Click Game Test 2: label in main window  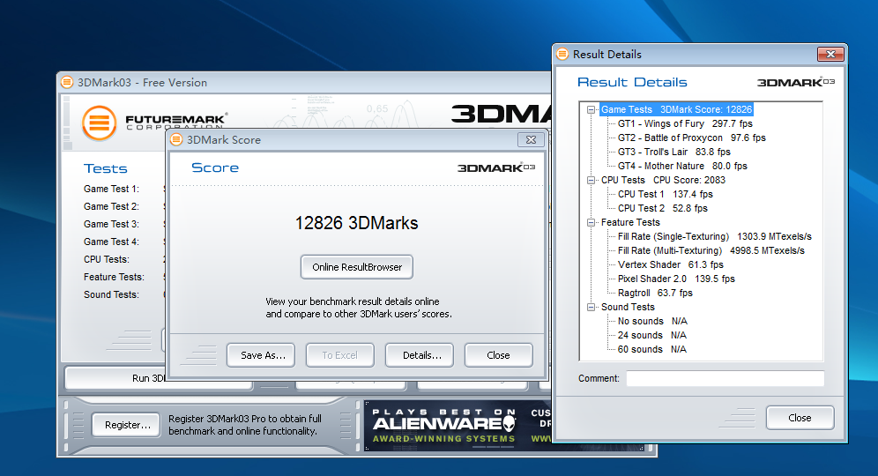click(111, 206)
